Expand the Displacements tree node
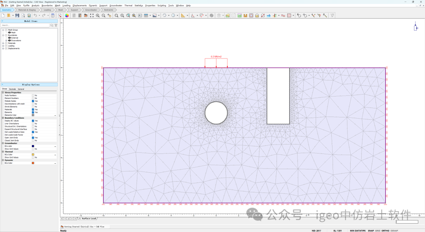 3,48
